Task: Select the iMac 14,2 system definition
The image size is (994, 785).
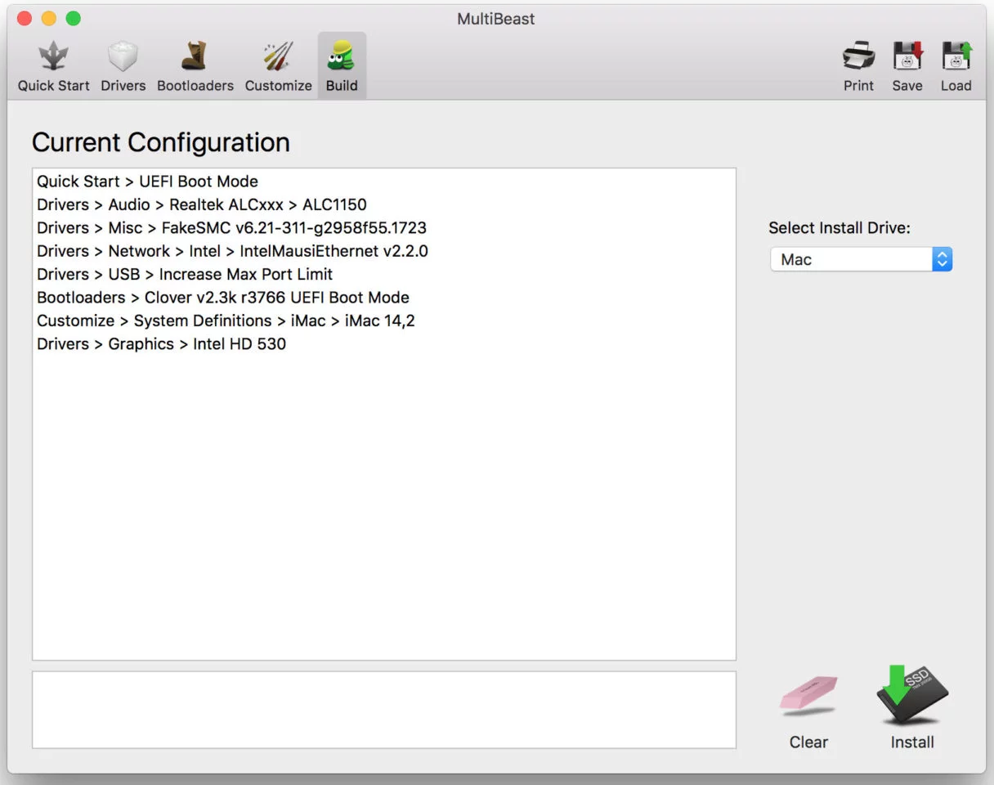Action: (x=226, y=321)
